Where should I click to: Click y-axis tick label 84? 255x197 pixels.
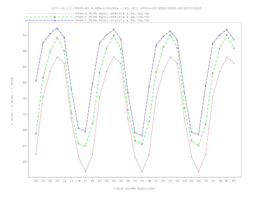click(24, 67)
